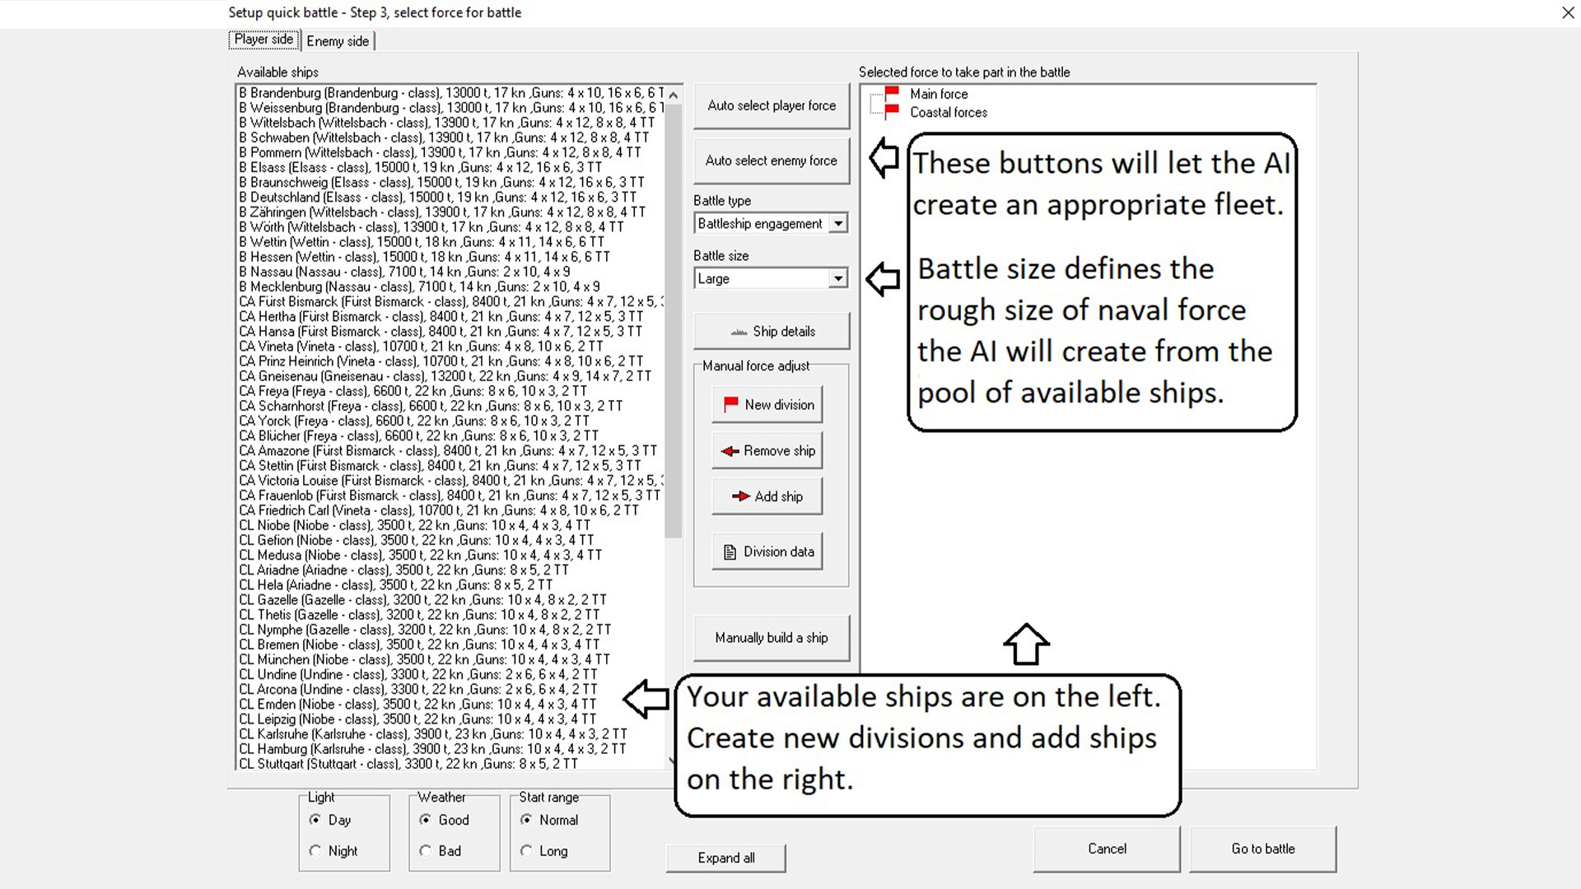Viewport: 1581px width, 889px height.
Task: Click the red flag icon on New division
Action: [730, 404]
